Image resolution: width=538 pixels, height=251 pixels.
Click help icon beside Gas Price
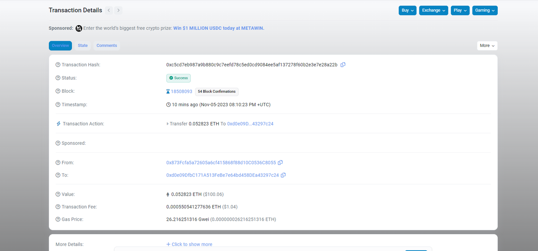pos(58,220)
